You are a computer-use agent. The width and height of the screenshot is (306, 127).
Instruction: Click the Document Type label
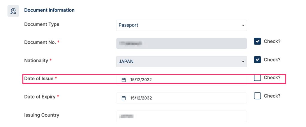42,24
